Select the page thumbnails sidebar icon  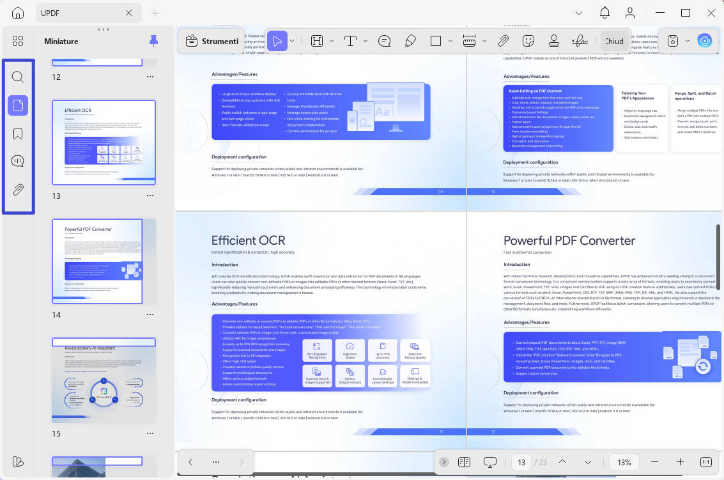(17, 105)
